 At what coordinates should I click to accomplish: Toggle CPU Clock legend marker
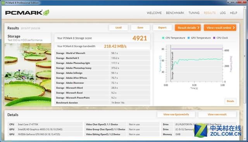214,38
